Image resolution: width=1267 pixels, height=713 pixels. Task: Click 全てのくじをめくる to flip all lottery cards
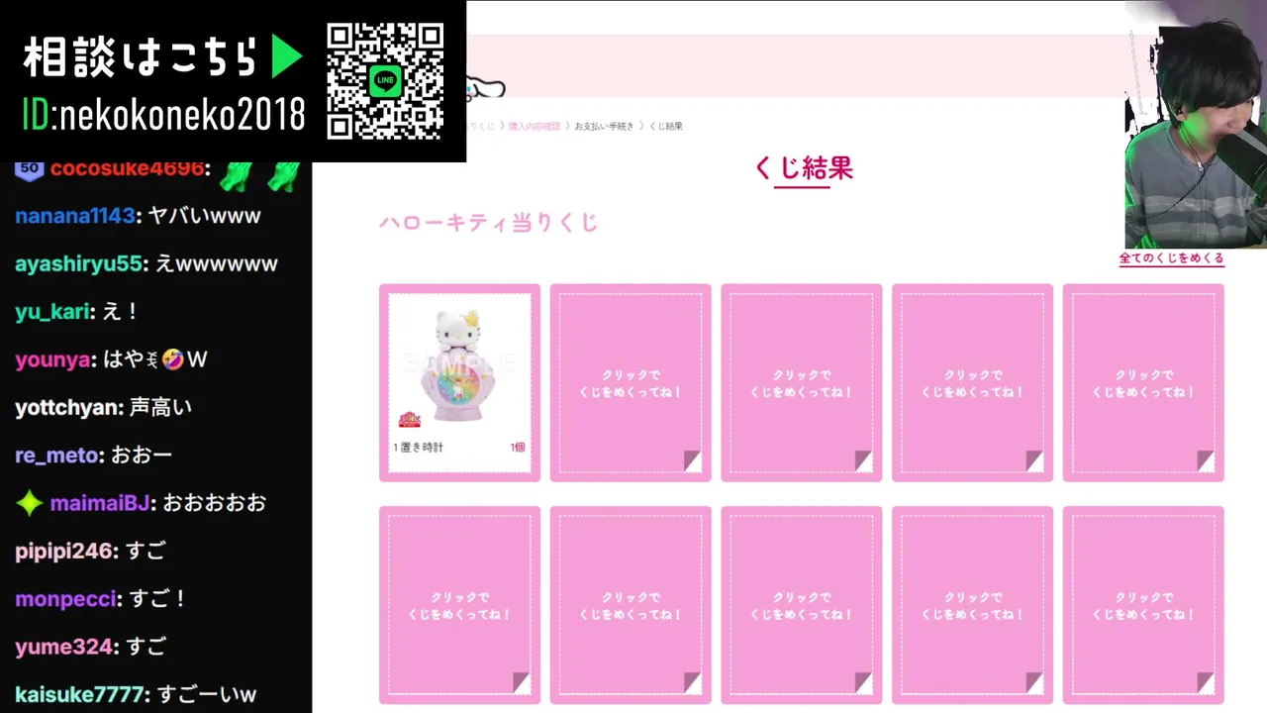tap(1171, 258)
